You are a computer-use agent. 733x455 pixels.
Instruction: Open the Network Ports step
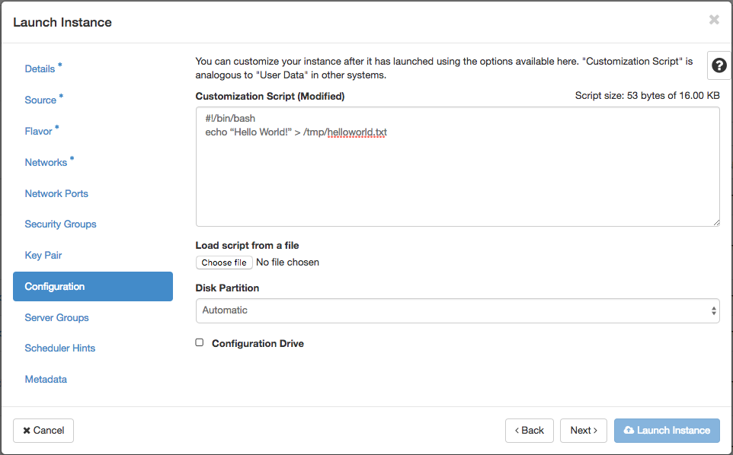click(56, 193)
